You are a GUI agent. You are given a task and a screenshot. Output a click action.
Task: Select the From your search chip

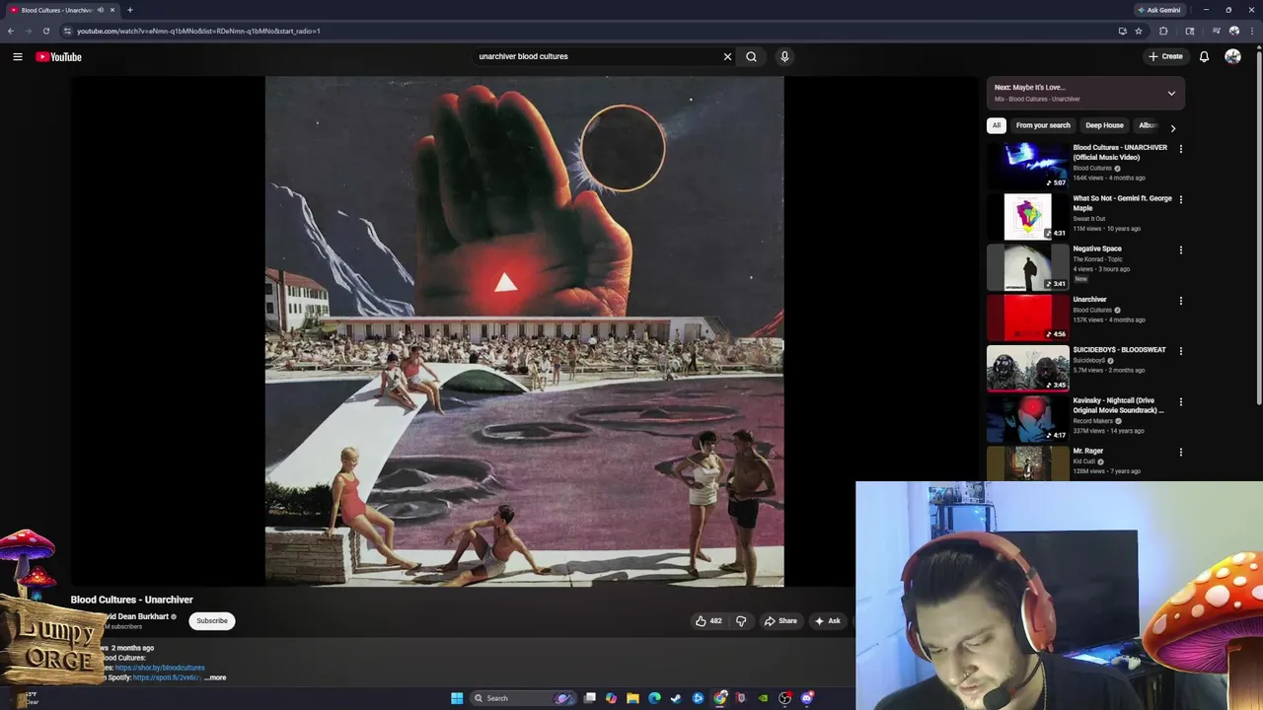(x=1043, y=125)
